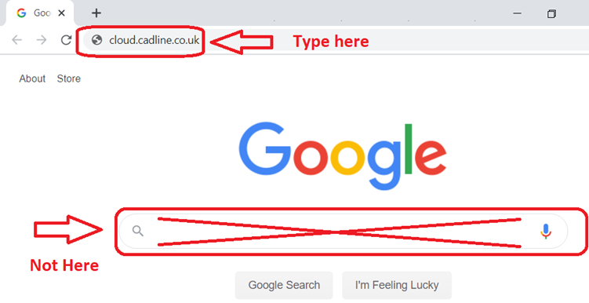
Task: Click the Google Search button
Action: click(284, 285)
